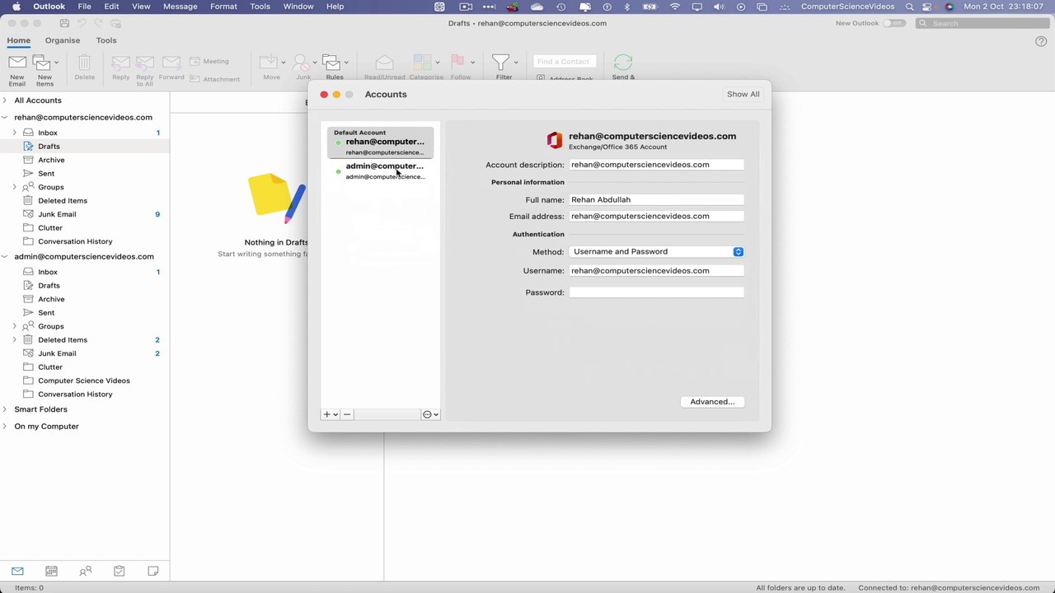
Task: Click the Junk toolbar icon
Action: [x=302, y=63]
